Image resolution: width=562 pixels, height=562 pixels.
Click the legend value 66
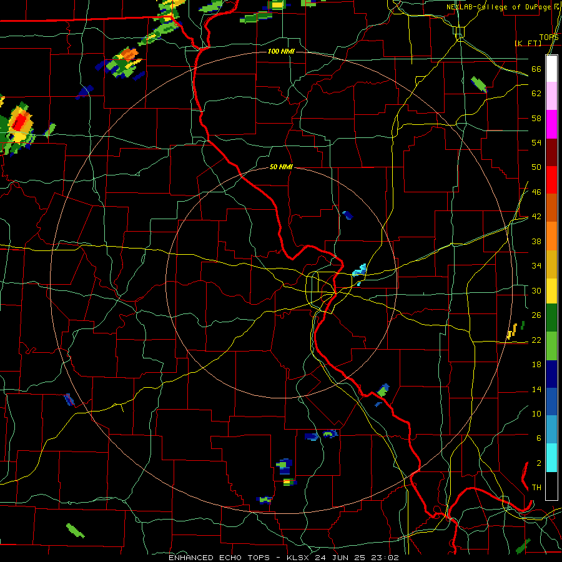point(536,69)
